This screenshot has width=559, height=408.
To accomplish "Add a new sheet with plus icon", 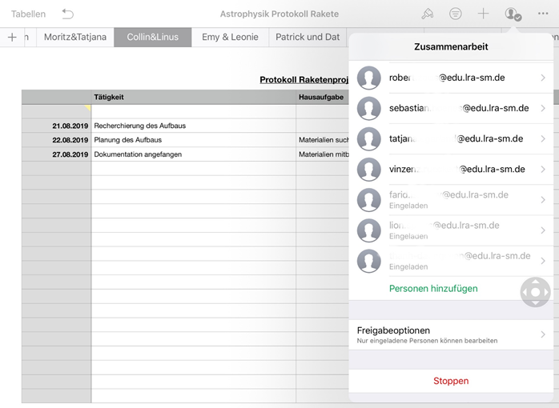I will (12, 37).
